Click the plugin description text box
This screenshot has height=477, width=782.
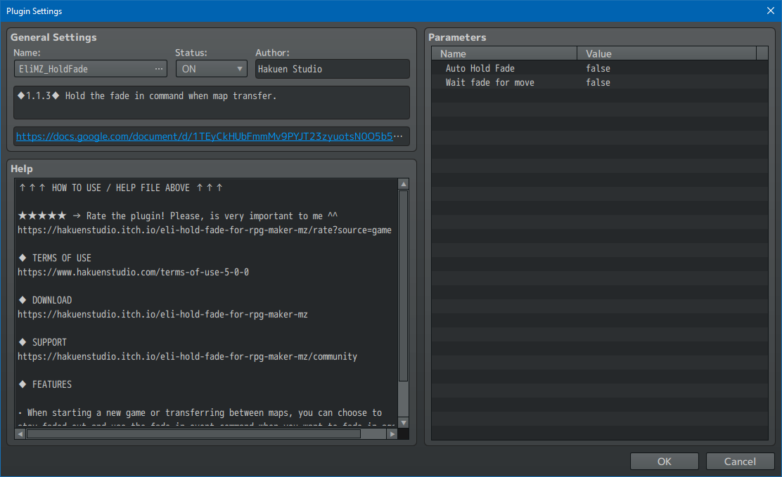pos(212,103)
